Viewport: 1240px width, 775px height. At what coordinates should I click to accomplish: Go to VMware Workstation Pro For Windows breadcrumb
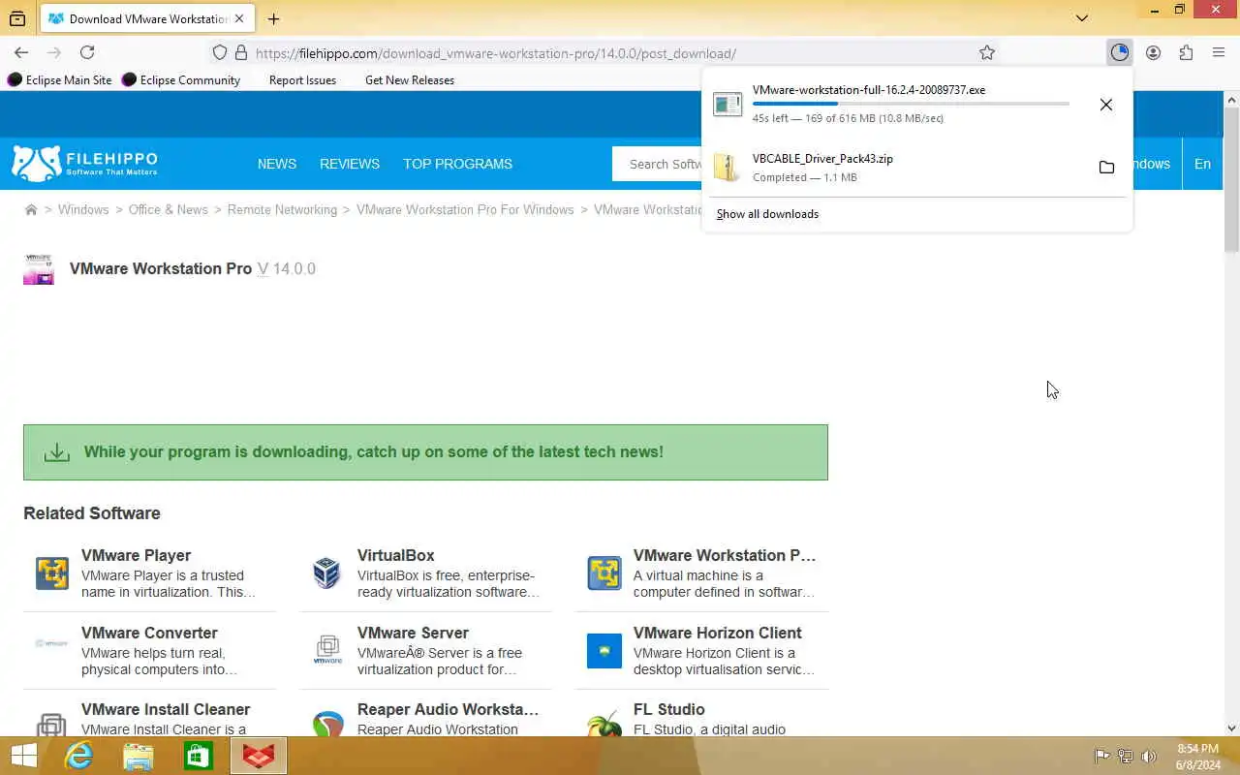point(465,209)
